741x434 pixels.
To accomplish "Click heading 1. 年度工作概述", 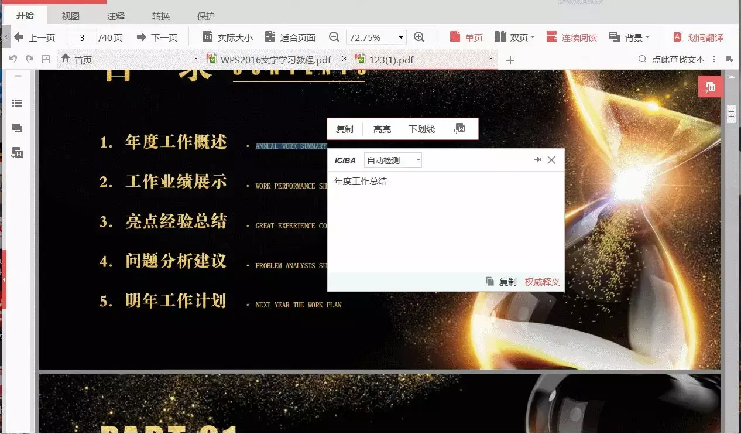I will tap(163, 142).
